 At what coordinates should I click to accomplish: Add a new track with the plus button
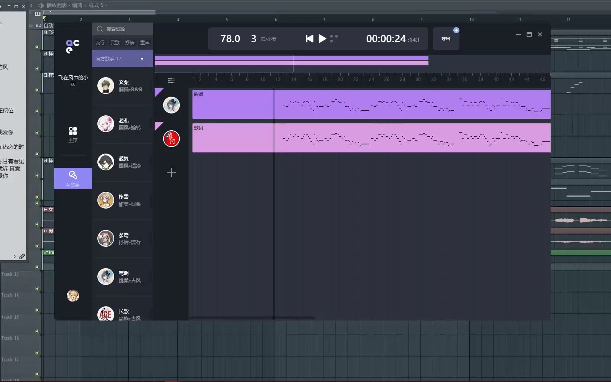[171, 172]
